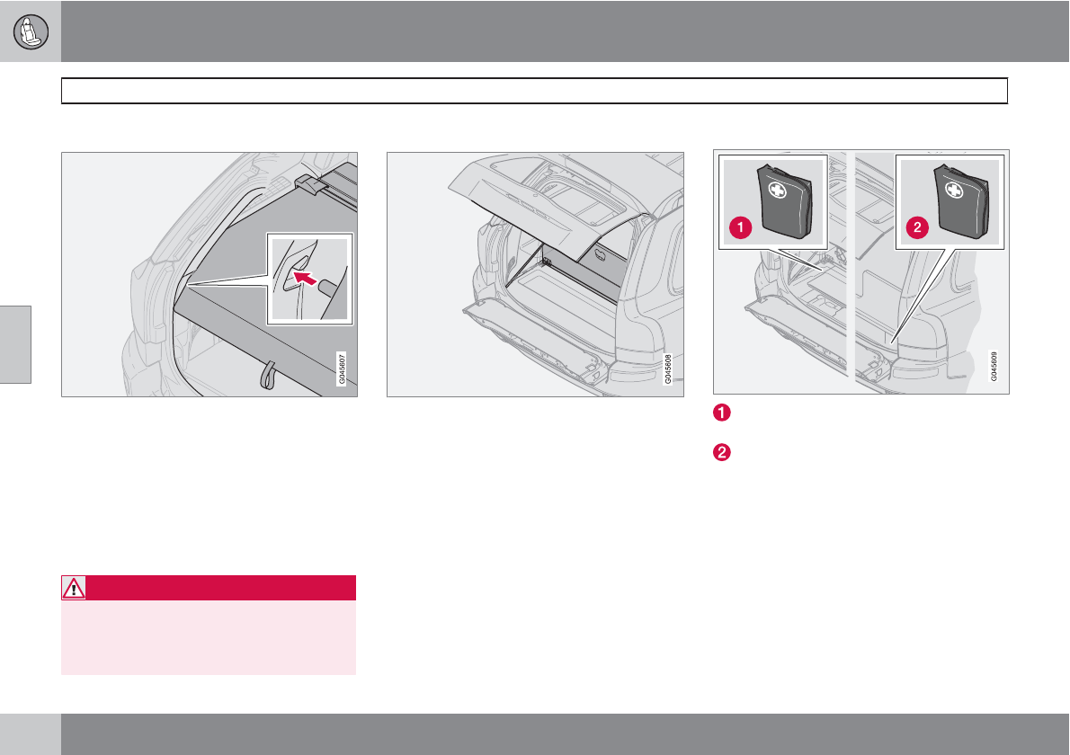Open the open tailgate illustration G045608
Screen dimensions: 1070x755
tap(535, 274)
